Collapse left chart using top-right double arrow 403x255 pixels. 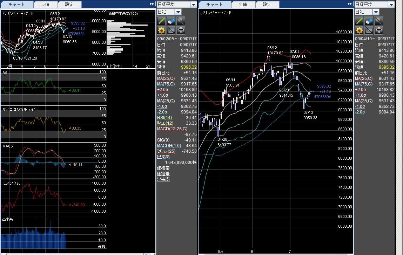point(152,4)
